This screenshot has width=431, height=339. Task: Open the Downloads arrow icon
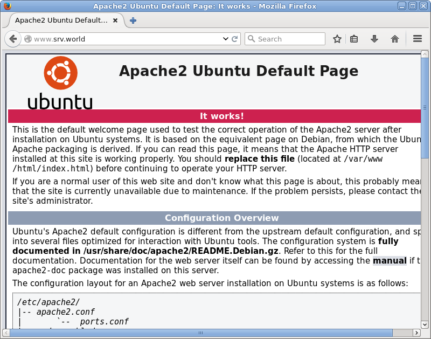(x=374, y=39)
